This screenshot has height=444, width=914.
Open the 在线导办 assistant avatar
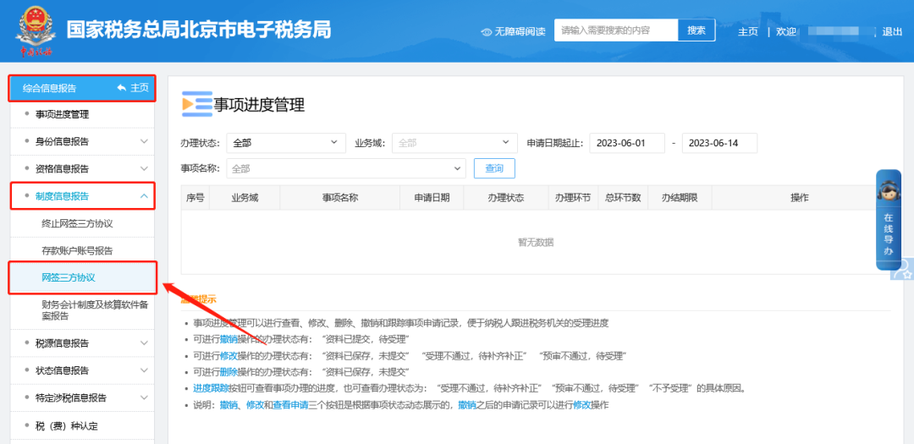[889, 192]
